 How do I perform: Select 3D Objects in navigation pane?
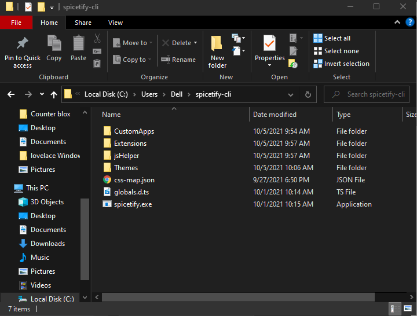coord(41,202)
